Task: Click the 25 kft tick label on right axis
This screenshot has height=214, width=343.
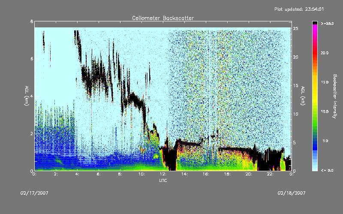Action: pos(295,29)
